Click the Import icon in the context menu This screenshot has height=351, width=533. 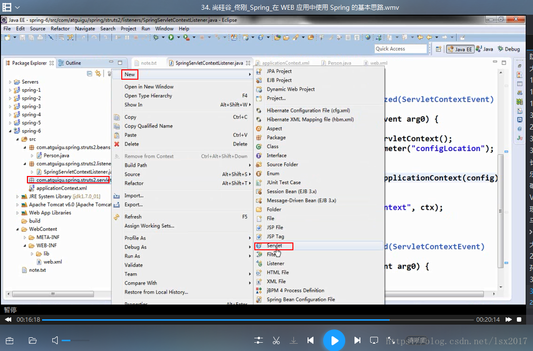(116, 196)
